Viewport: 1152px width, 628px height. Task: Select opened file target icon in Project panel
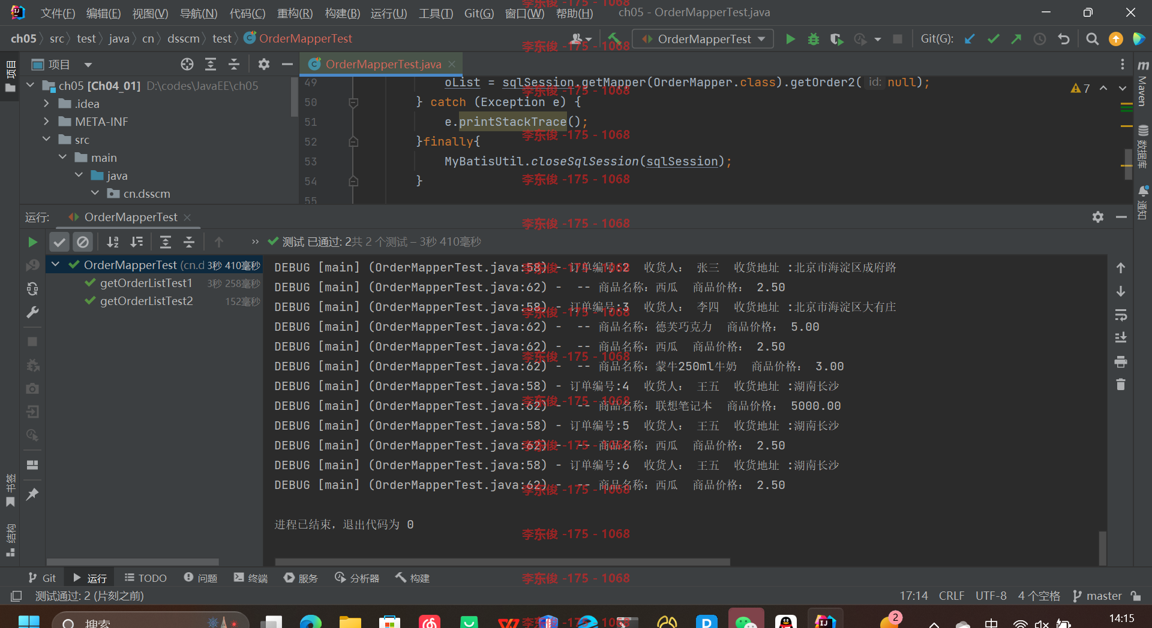tap(187, 64)
